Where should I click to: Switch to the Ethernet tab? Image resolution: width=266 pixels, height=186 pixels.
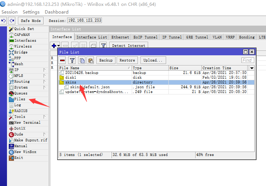(x=120, y=37)
